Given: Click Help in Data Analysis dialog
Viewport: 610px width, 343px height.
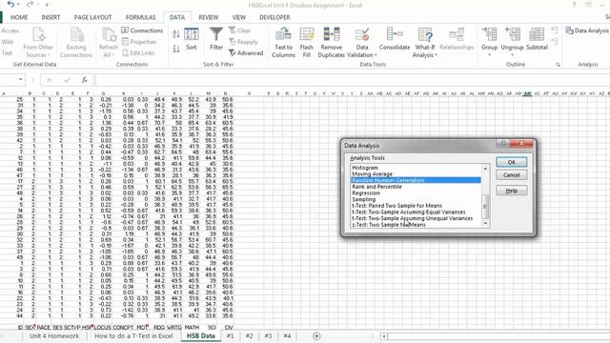Looking at the screenshot, I should coord(512,191).
